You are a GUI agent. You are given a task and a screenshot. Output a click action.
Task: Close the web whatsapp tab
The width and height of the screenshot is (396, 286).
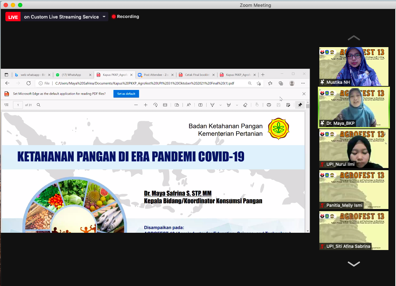[49, 75]
